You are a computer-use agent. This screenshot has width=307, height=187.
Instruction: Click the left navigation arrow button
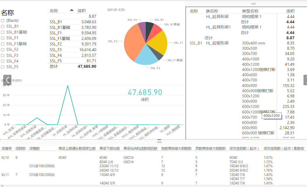point(7,80)
